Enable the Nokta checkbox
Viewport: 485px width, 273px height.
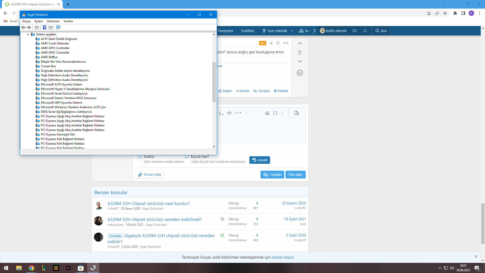pos(140,156)
